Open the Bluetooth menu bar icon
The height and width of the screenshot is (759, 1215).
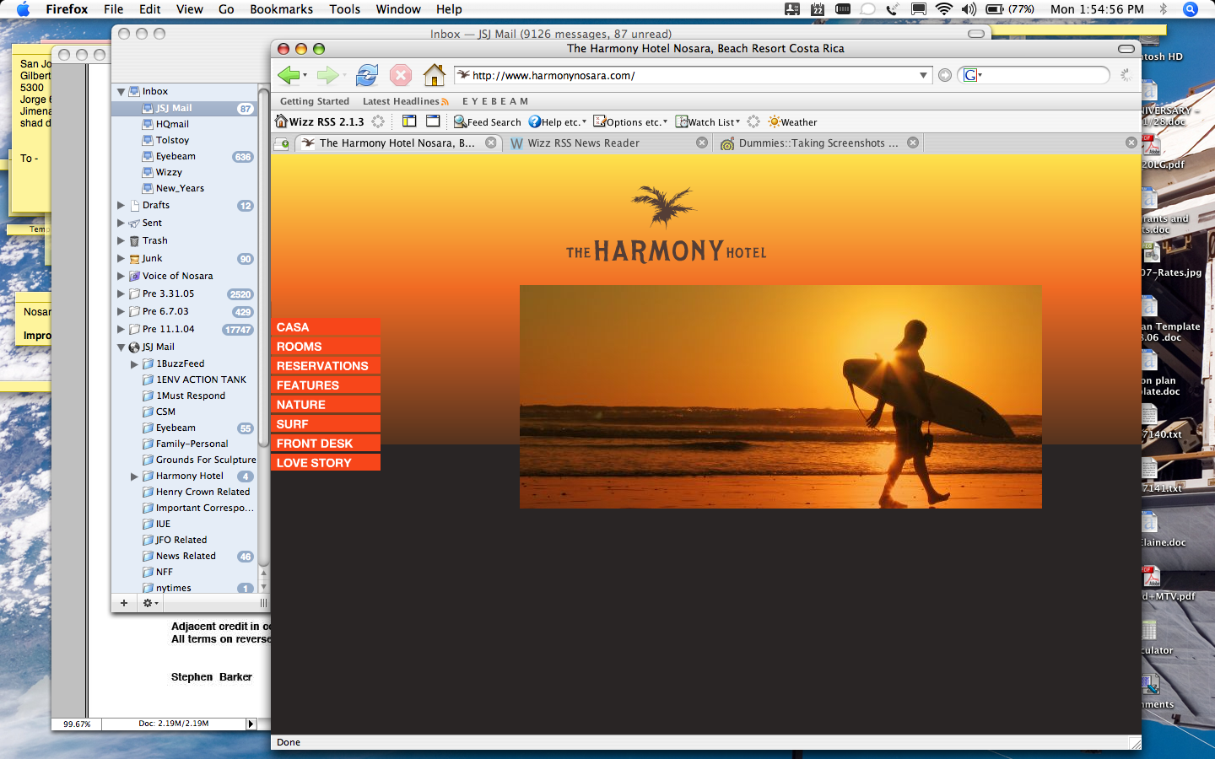[x=1164, y=9]
